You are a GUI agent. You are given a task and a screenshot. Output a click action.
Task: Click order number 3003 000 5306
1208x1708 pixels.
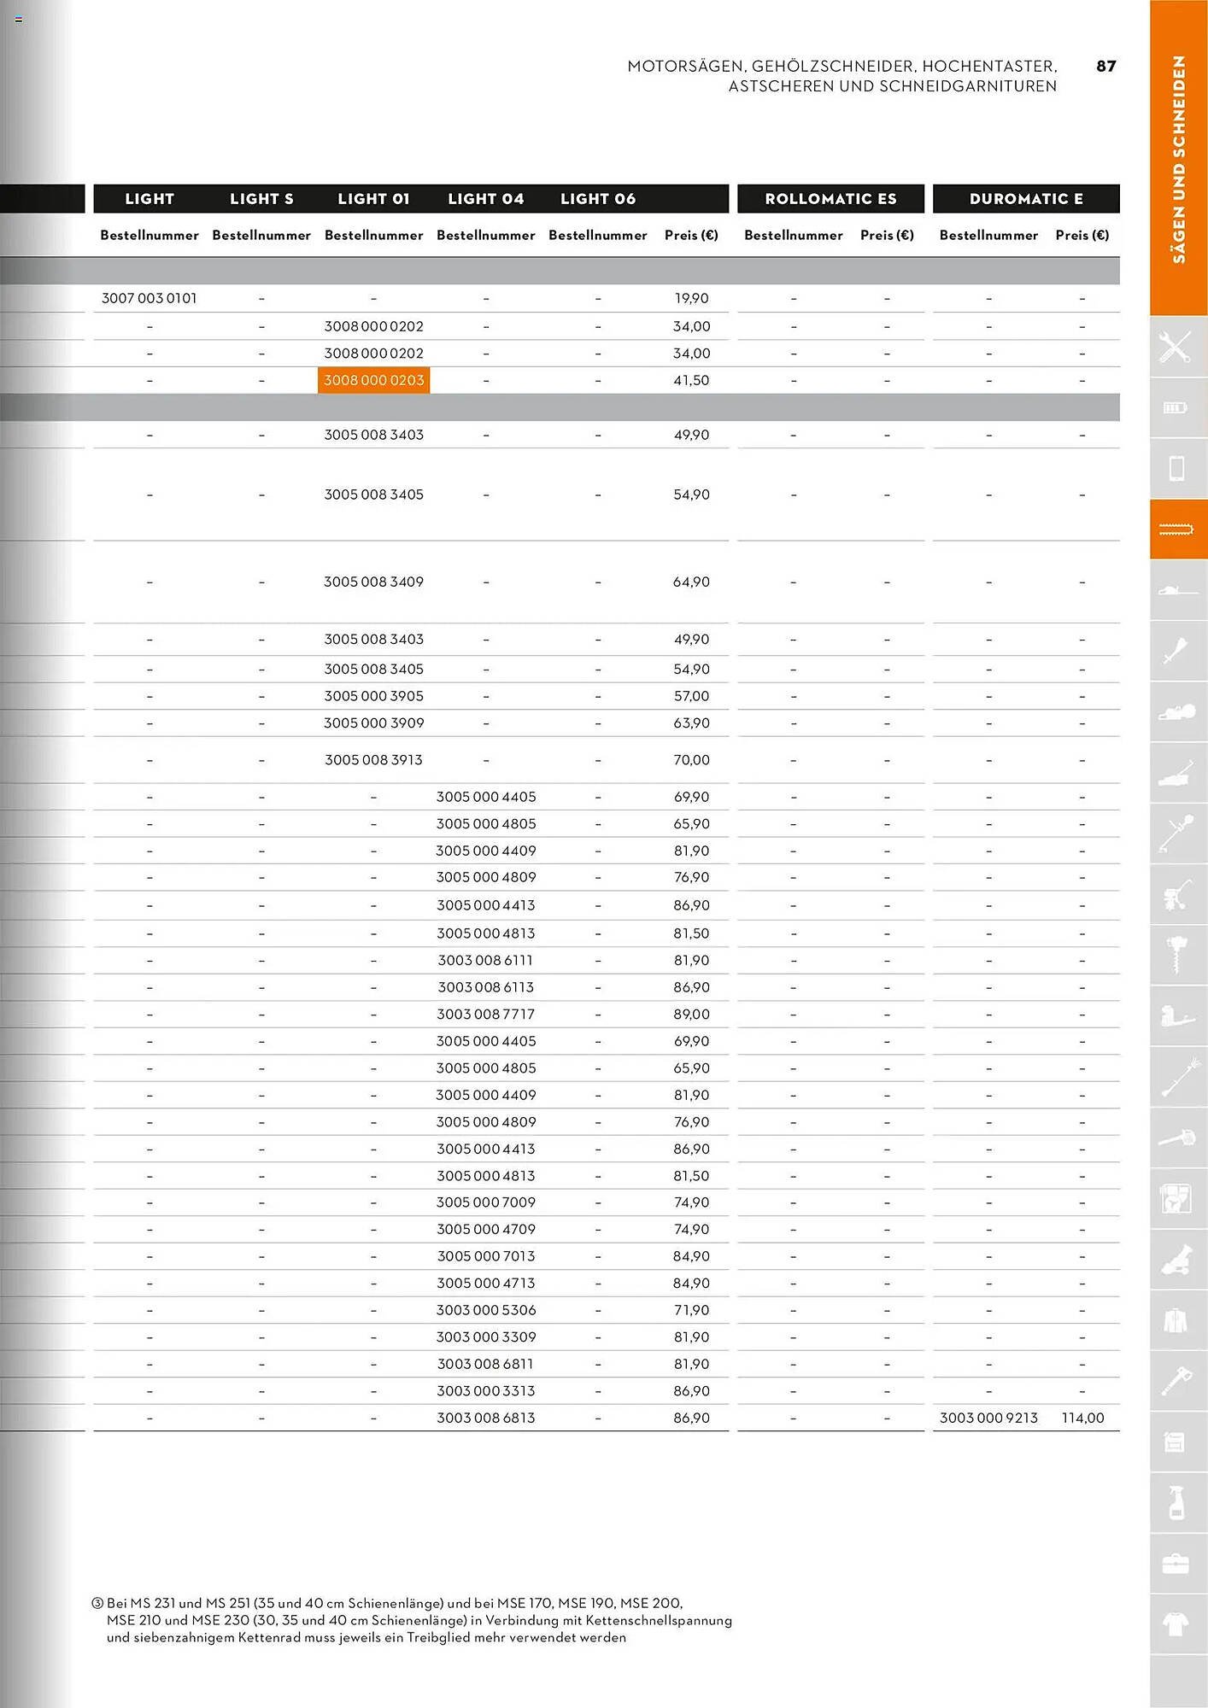tap(486, 1310)
